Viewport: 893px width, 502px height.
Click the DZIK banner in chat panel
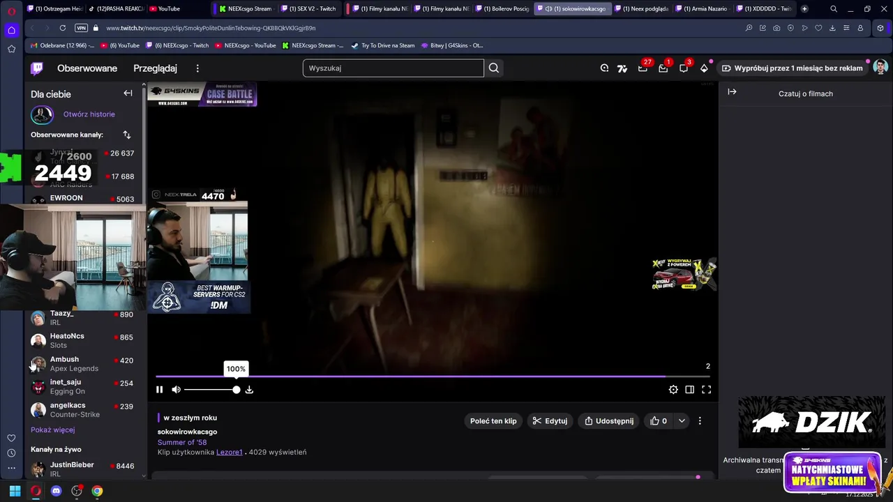tap(812, 422)
